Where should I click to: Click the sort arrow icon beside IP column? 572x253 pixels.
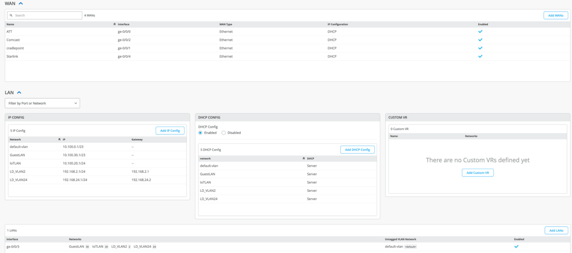coord(59,139)
